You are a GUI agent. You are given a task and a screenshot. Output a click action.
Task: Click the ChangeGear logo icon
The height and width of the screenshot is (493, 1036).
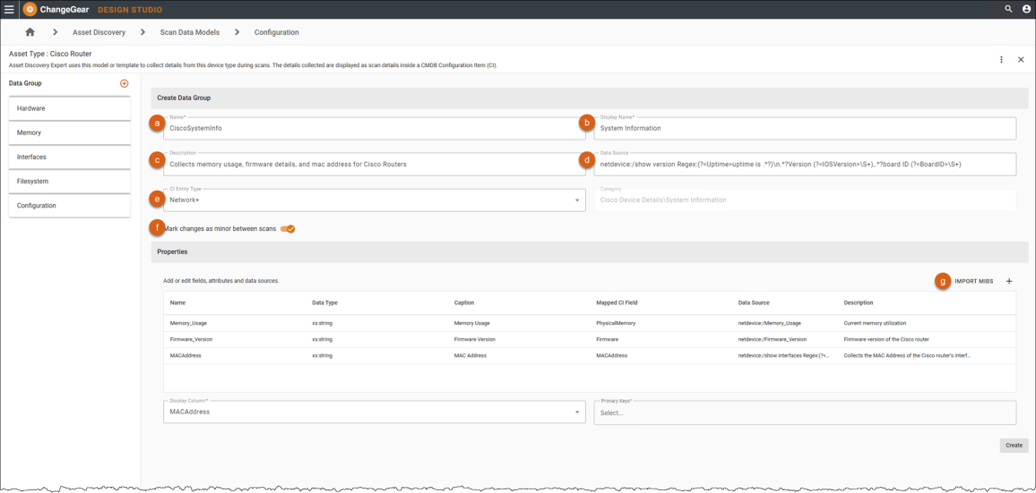(30, 9)
